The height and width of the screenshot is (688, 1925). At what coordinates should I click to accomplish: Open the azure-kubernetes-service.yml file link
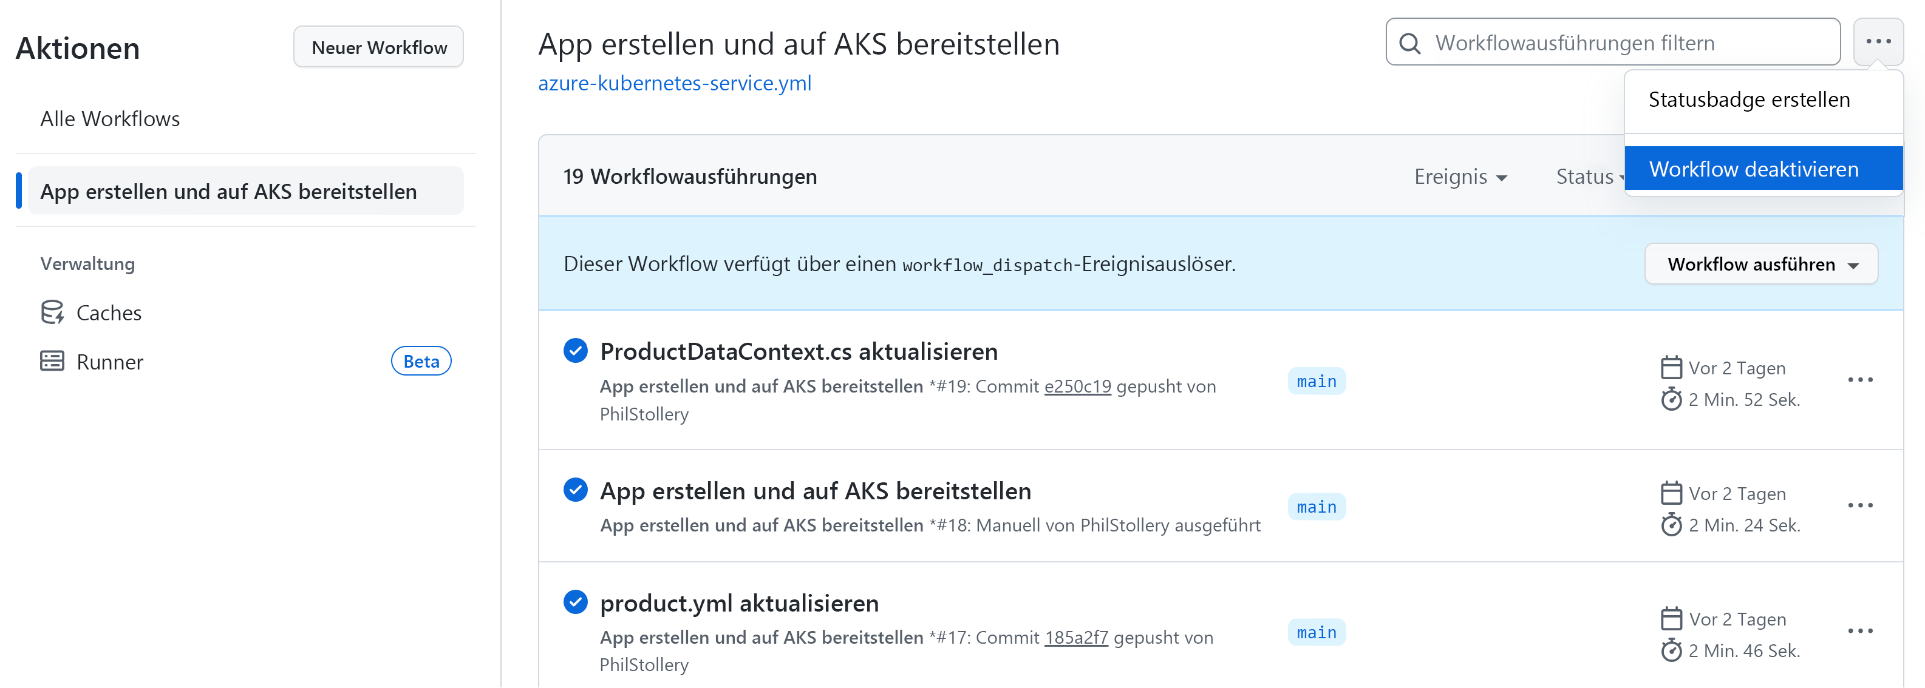point(674,83)
